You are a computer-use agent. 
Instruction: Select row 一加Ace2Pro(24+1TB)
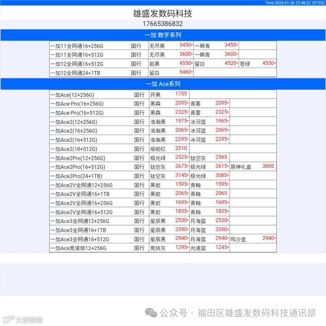point(163,176)
